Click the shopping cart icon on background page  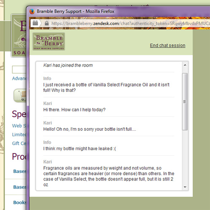click(20, 96)
